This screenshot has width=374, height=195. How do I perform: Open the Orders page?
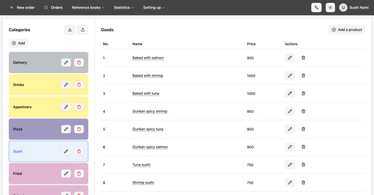(53, 7)
